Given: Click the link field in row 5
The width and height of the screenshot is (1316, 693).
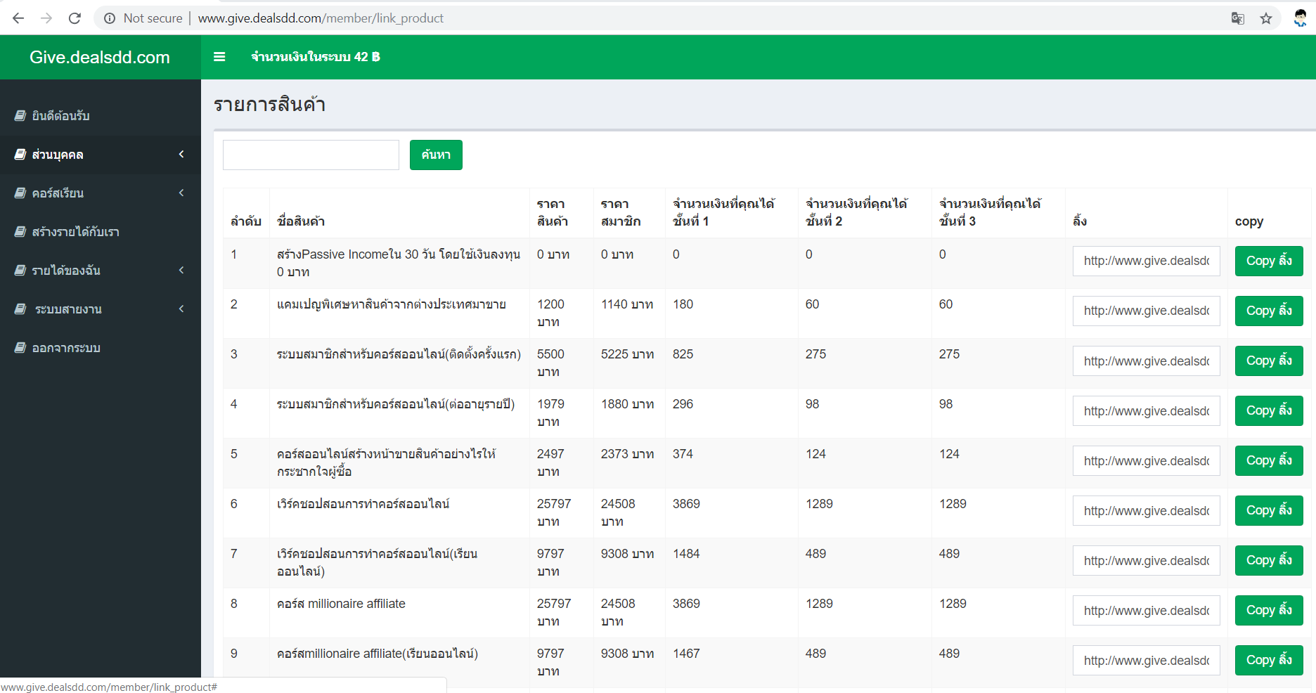Looking at the screenshot, I should (1146, 460).
